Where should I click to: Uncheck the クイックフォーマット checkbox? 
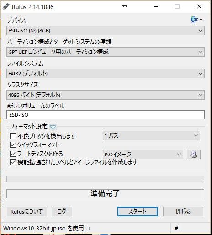pyautogui.click(x=13, y=145)
